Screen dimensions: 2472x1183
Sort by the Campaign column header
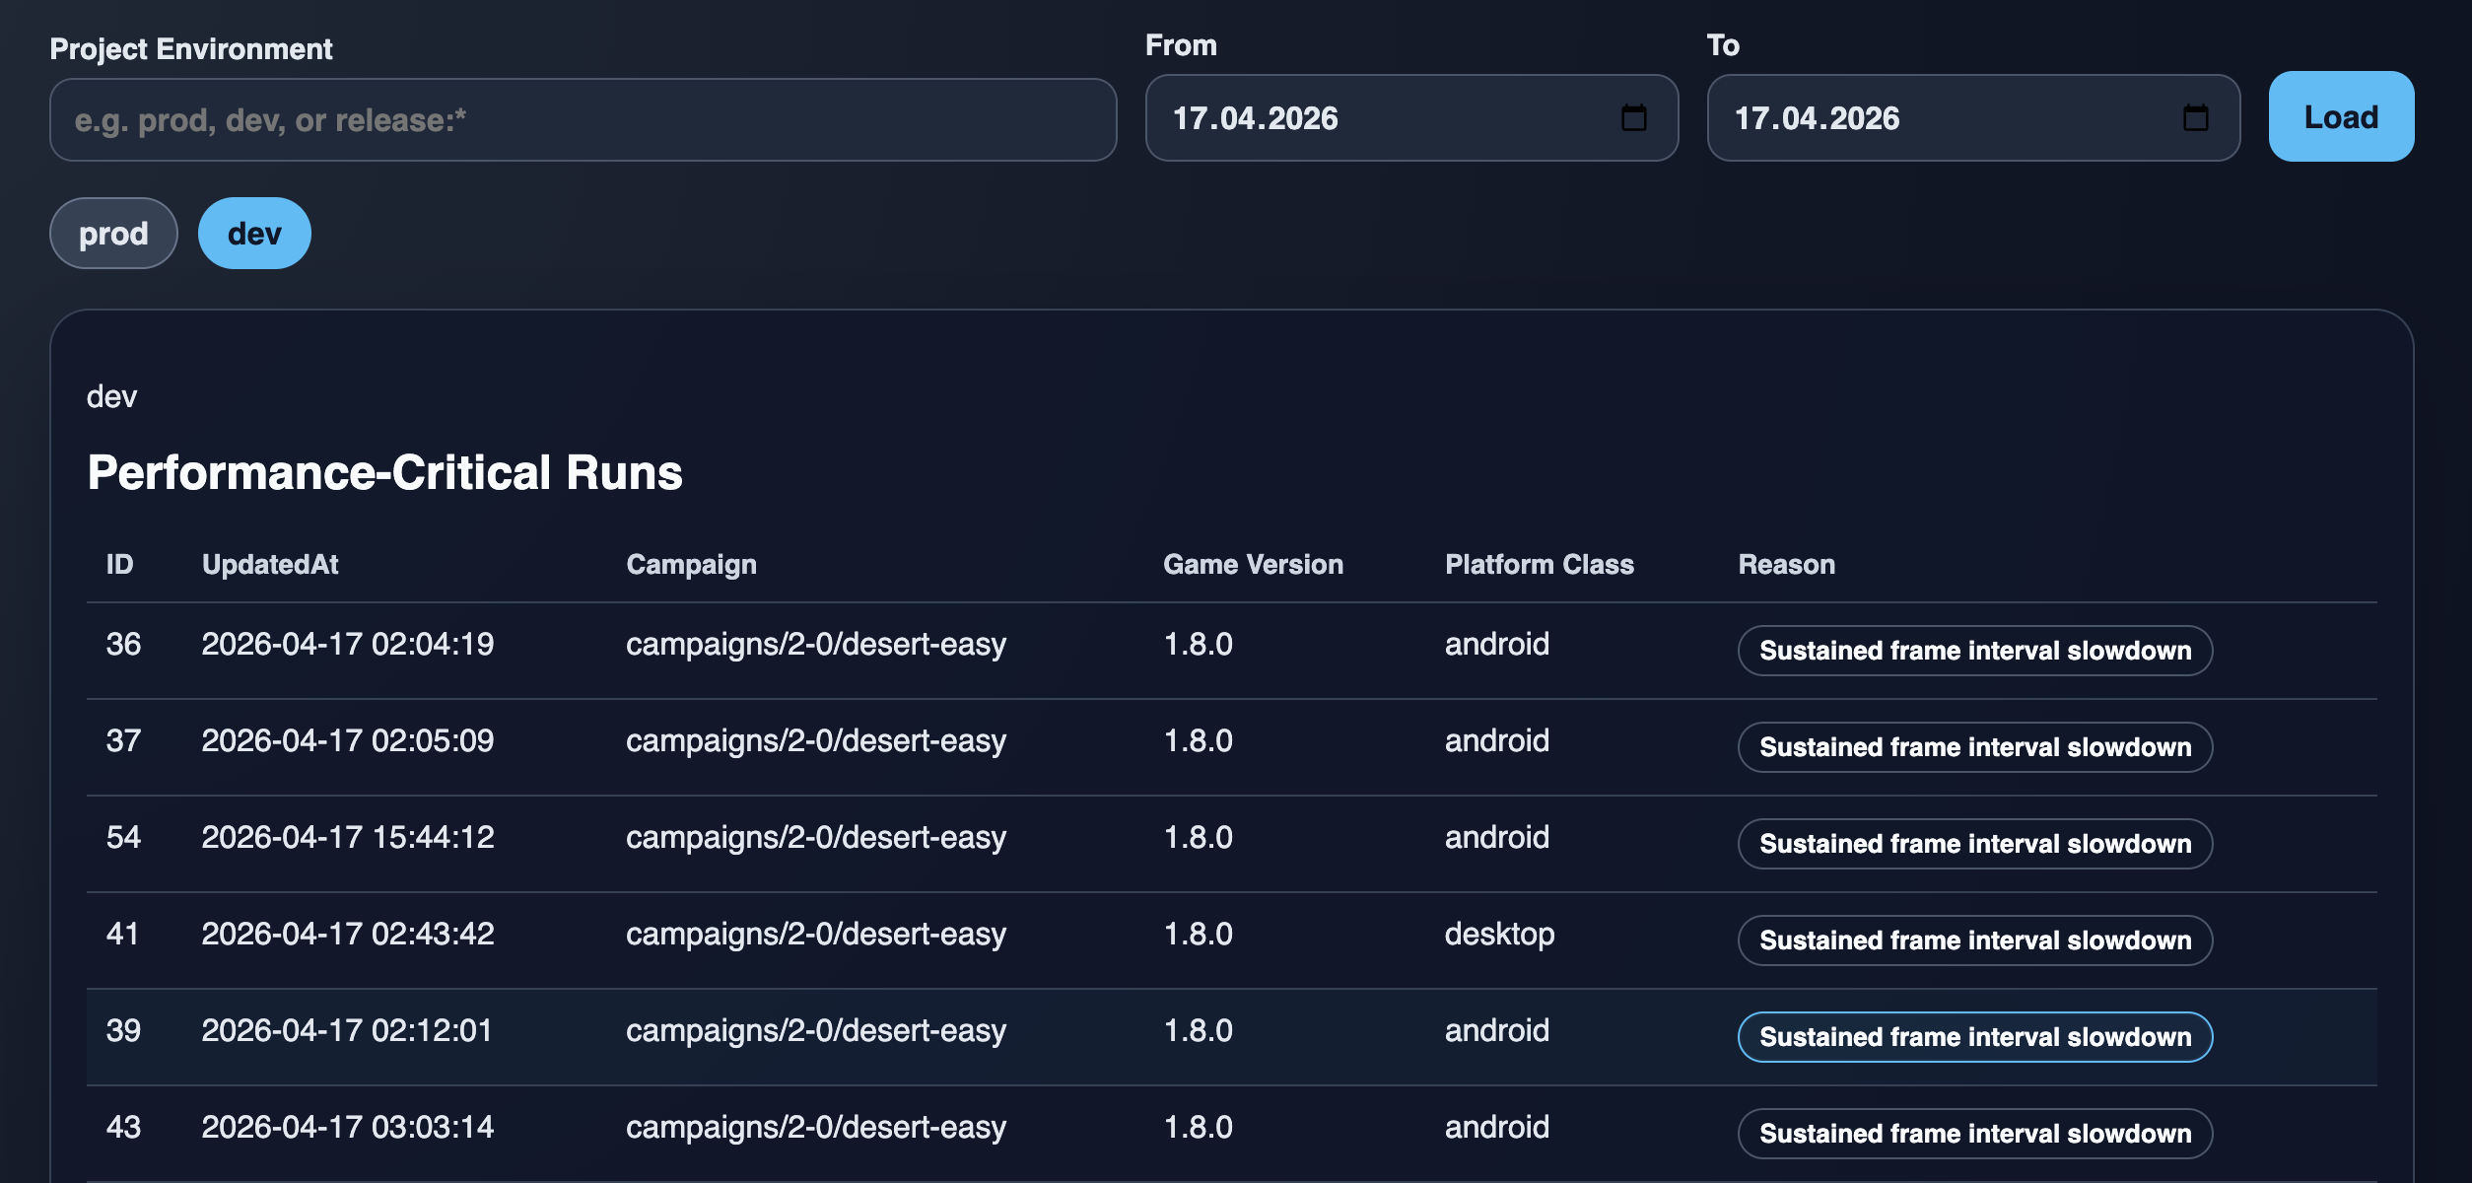(x=691, y=565)
